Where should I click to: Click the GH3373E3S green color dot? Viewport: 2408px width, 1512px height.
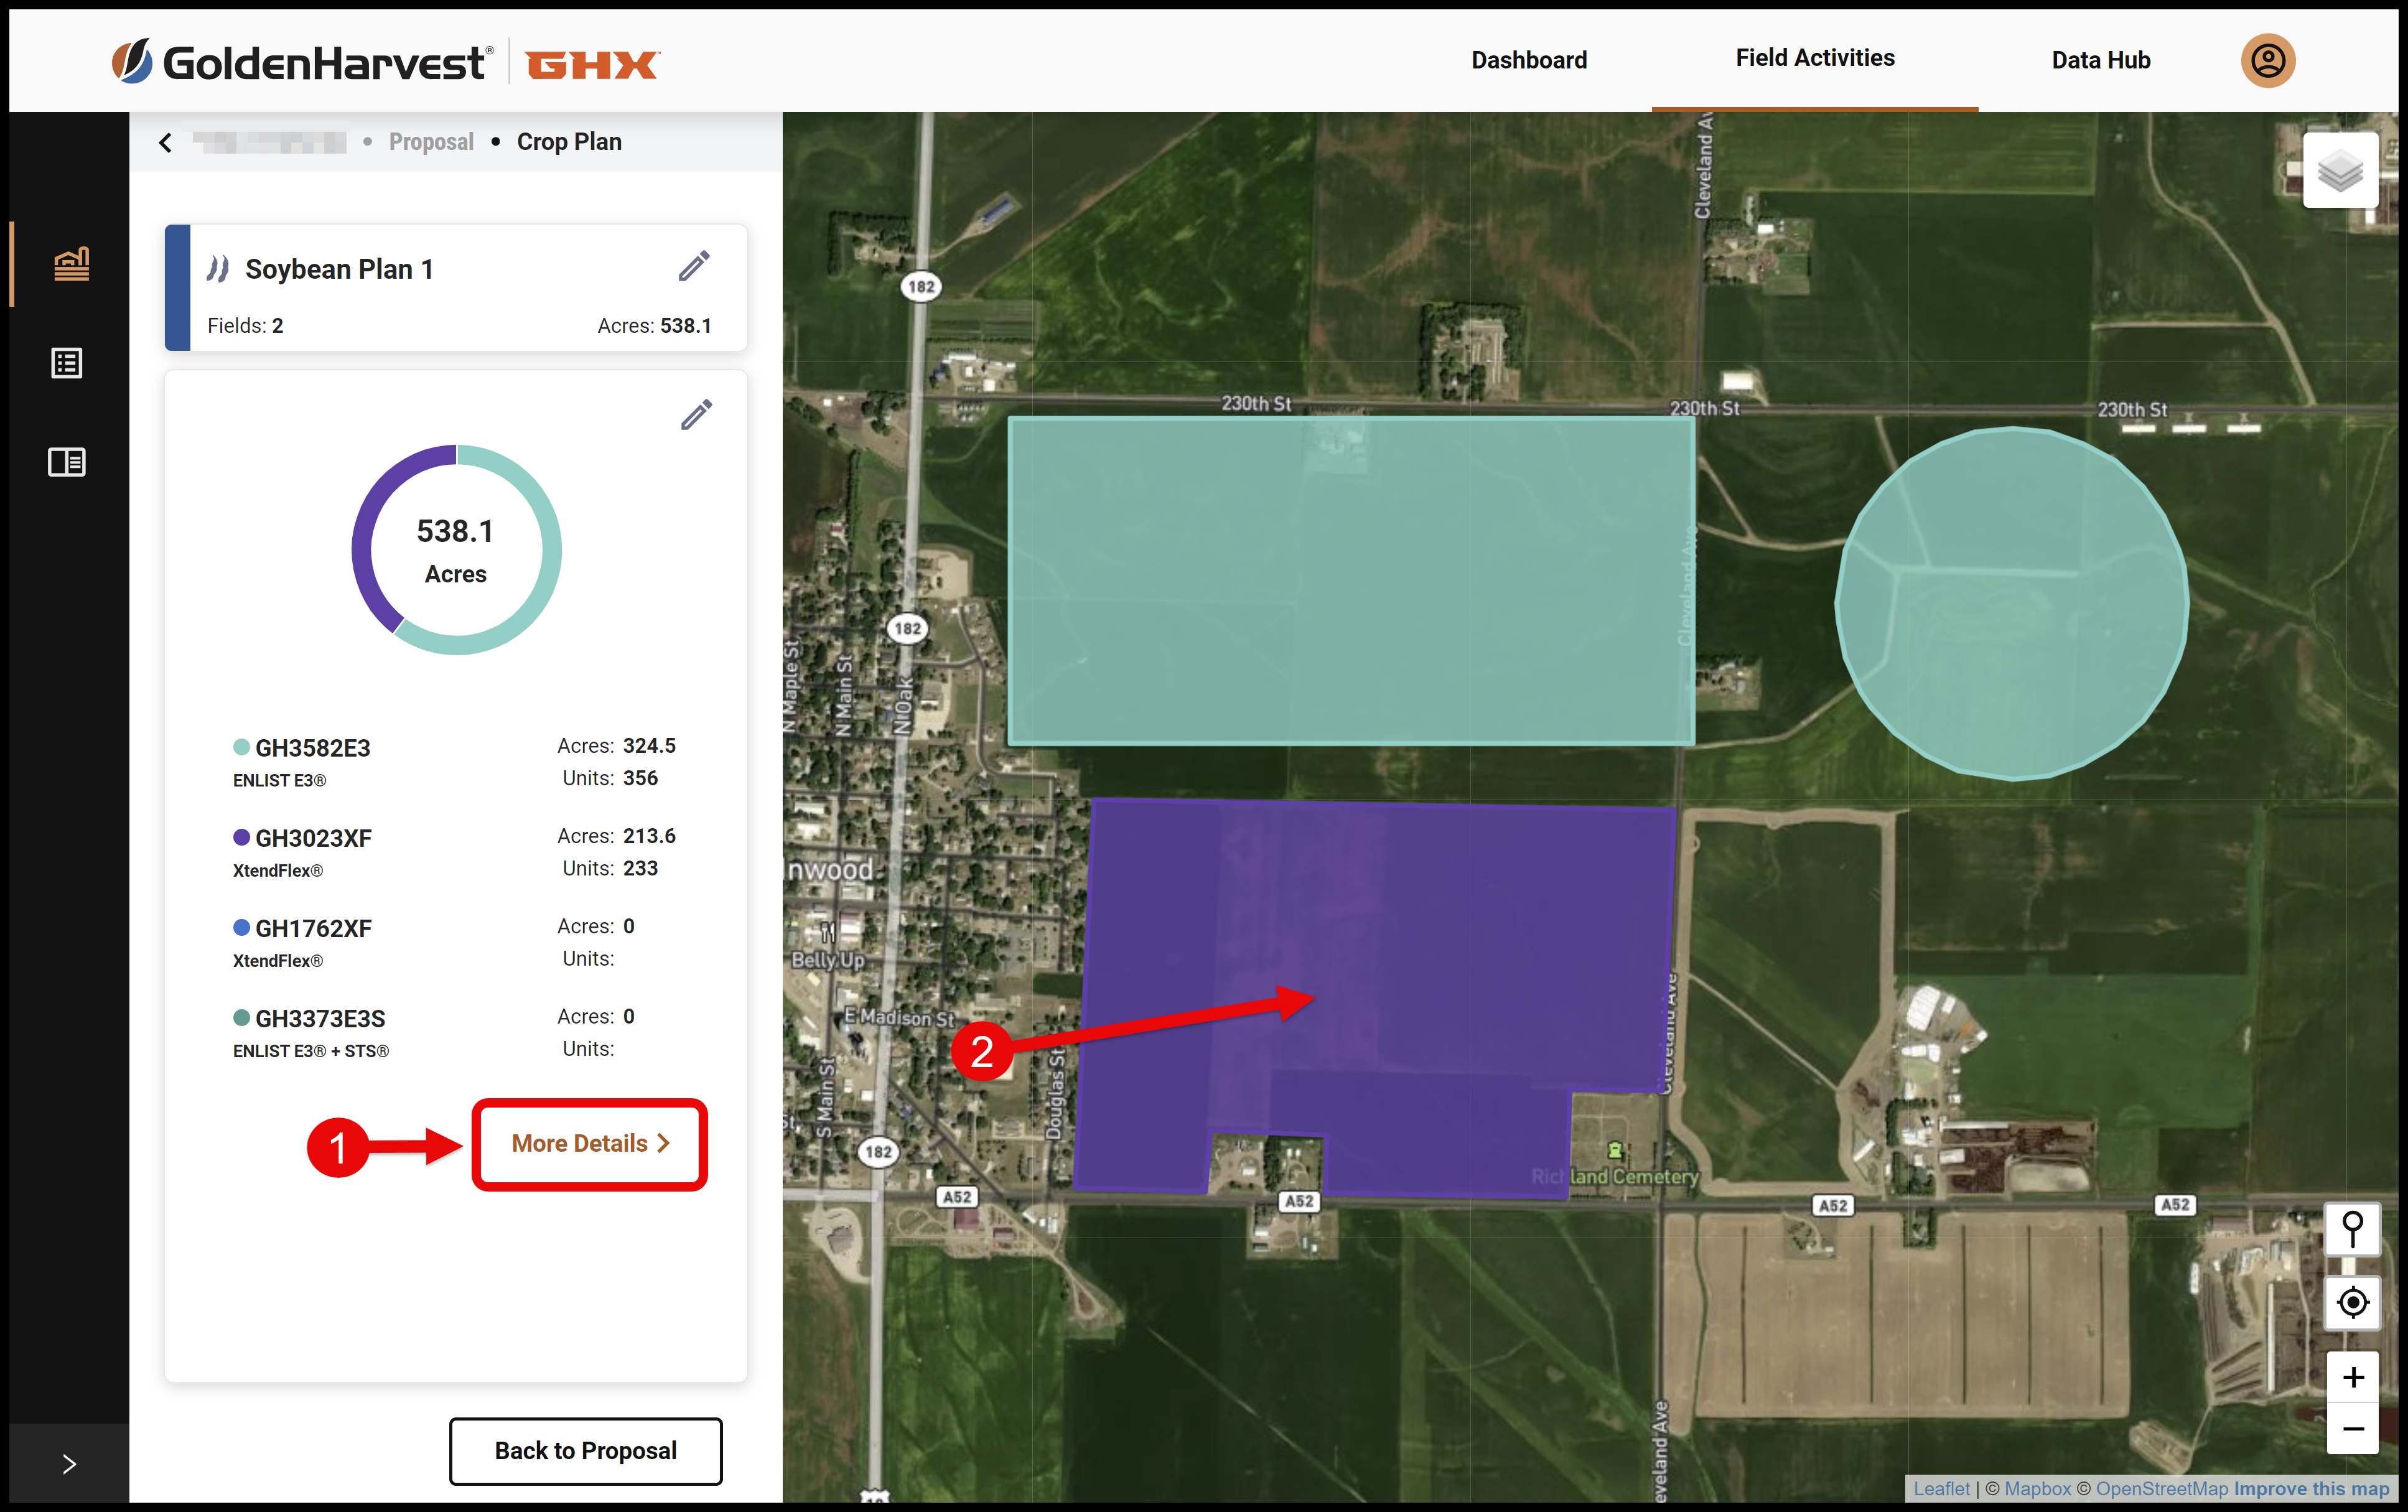point(241,1018)
